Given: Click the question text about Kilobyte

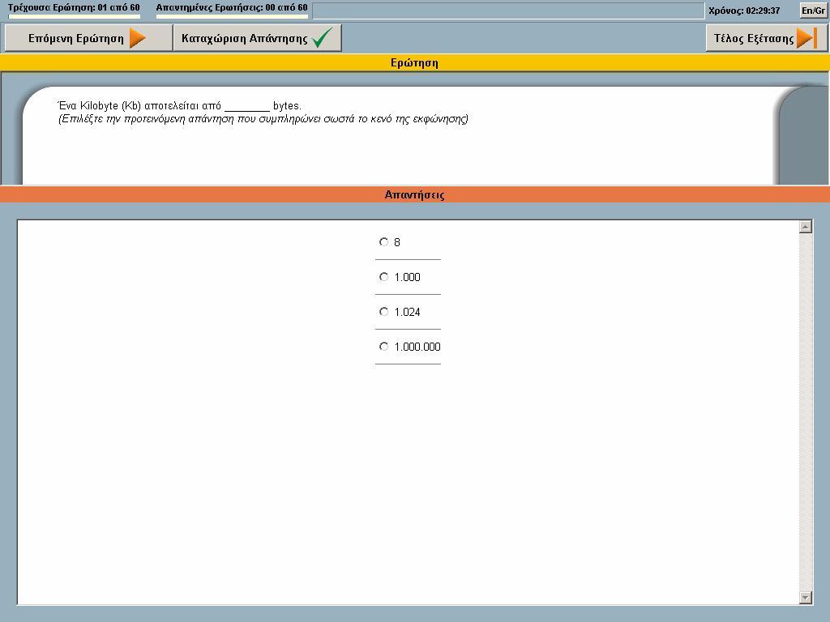Looking at the screenshot, I should pyautogui.click(x=179, y=106).
